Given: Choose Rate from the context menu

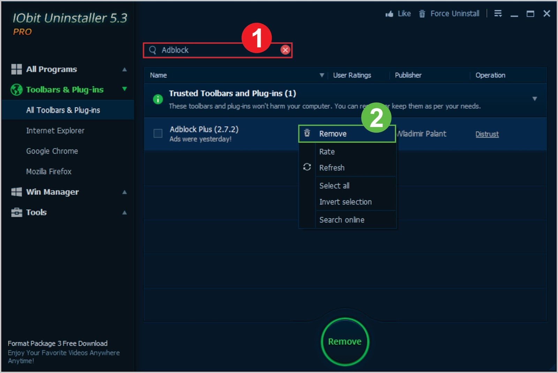Looking at the screenshot, I should (x=347, y=152).
